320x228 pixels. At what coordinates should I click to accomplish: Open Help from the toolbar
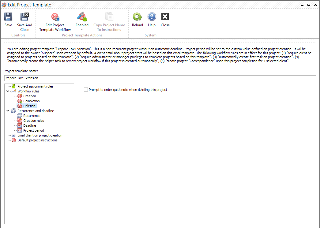pyautogui.click(x=152, y=20)
